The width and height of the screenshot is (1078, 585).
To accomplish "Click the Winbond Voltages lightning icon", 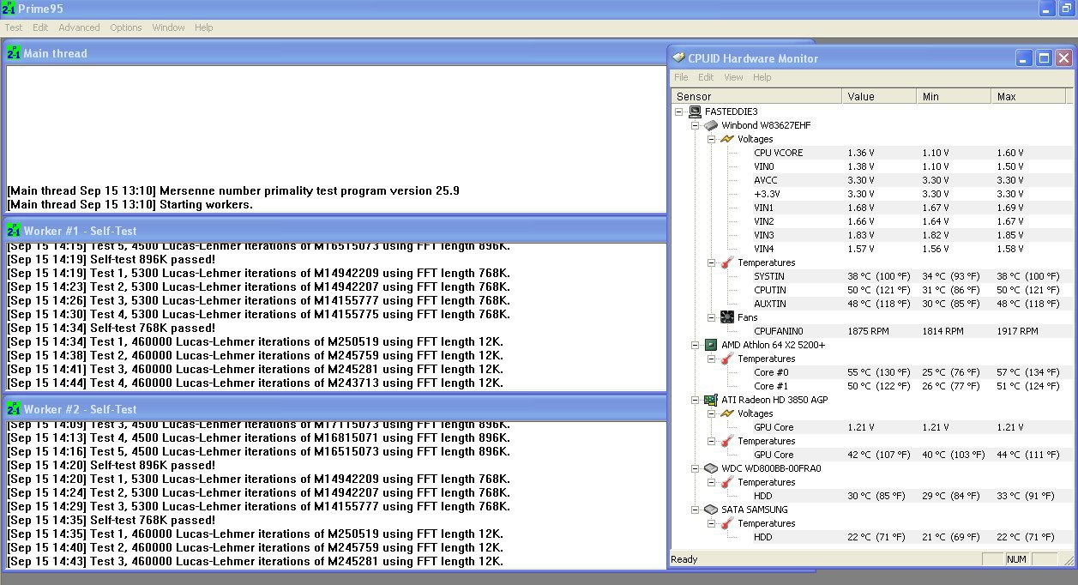I will pyautogui.click(x=726, y=139).
